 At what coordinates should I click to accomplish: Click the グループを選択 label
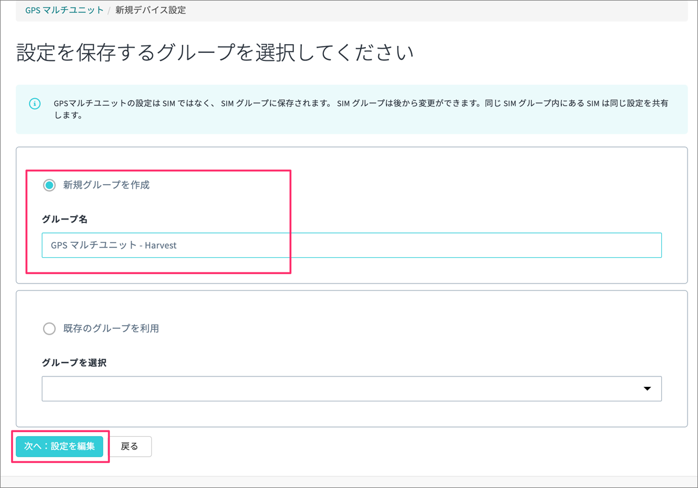click(x=74, y=363)
